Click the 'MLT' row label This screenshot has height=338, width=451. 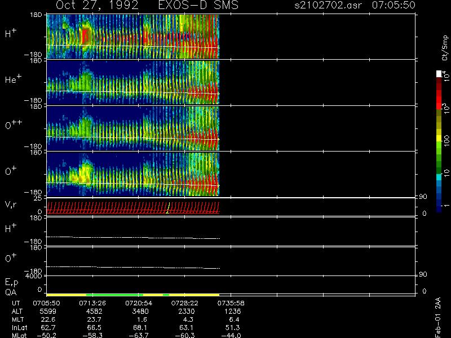pyautogui.click(x=18, y=319)
